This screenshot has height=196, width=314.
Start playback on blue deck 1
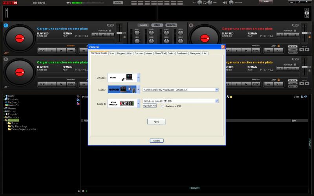[x=61, y=51]
